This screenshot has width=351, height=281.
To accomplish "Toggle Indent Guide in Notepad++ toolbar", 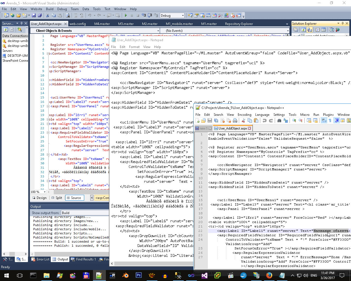I will [x=336, y=120].
